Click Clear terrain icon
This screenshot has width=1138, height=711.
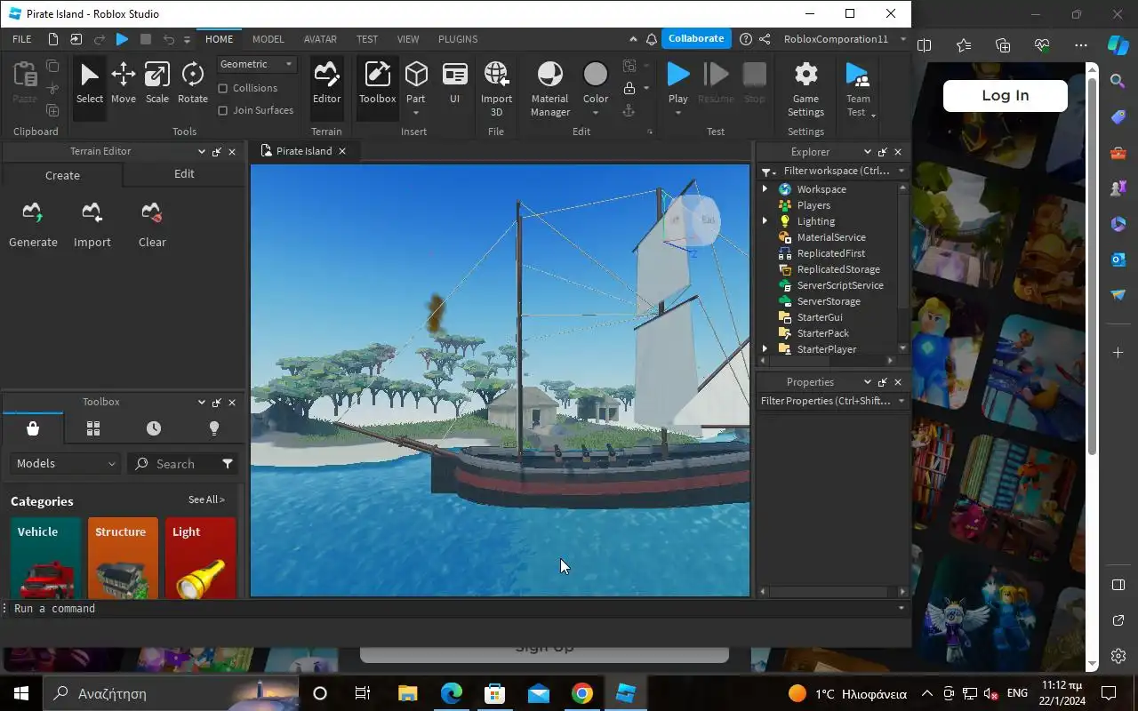[152, 225]
